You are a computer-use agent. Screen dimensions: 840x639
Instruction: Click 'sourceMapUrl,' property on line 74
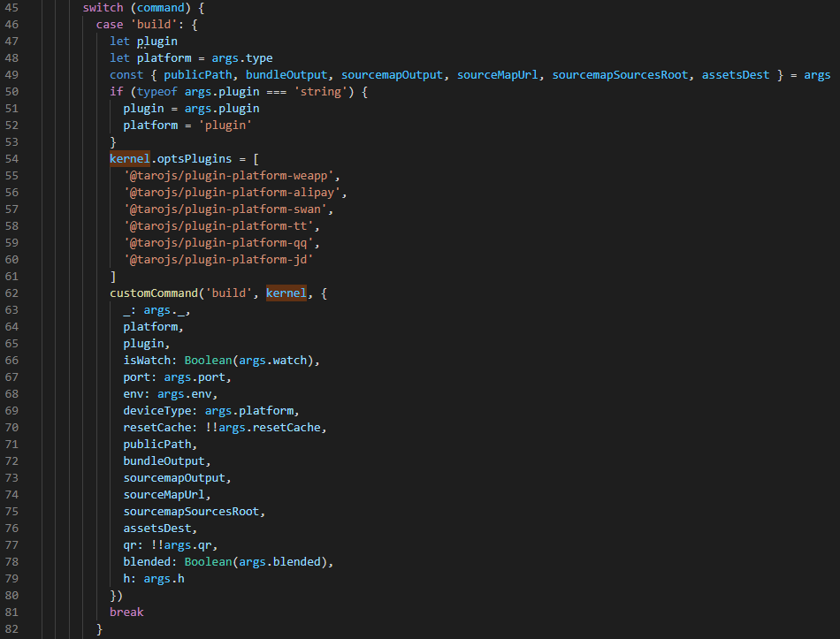coord(167,494)
